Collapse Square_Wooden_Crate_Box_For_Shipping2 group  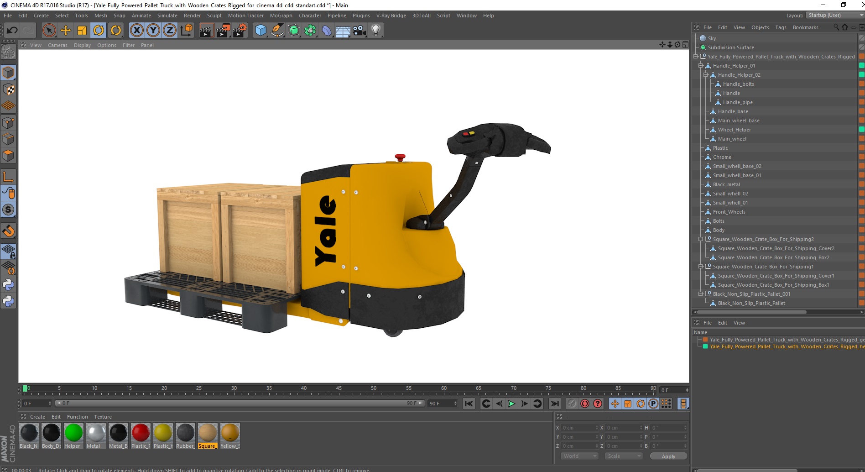tap(701, 239)
